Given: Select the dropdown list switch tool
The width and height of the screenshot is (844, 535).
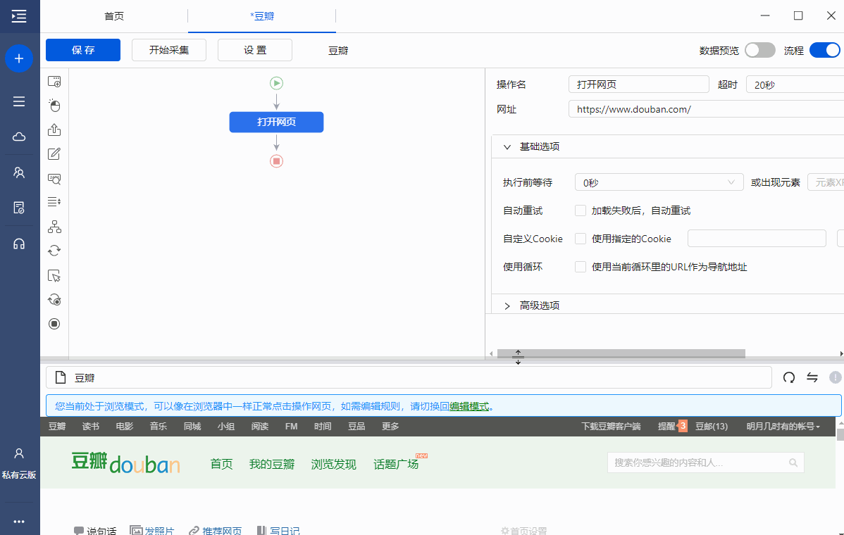Looking at the screenshot, I should click(x=54, y=201).
